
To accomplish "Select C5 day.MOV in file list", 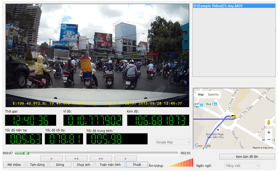I will [234, 6].
